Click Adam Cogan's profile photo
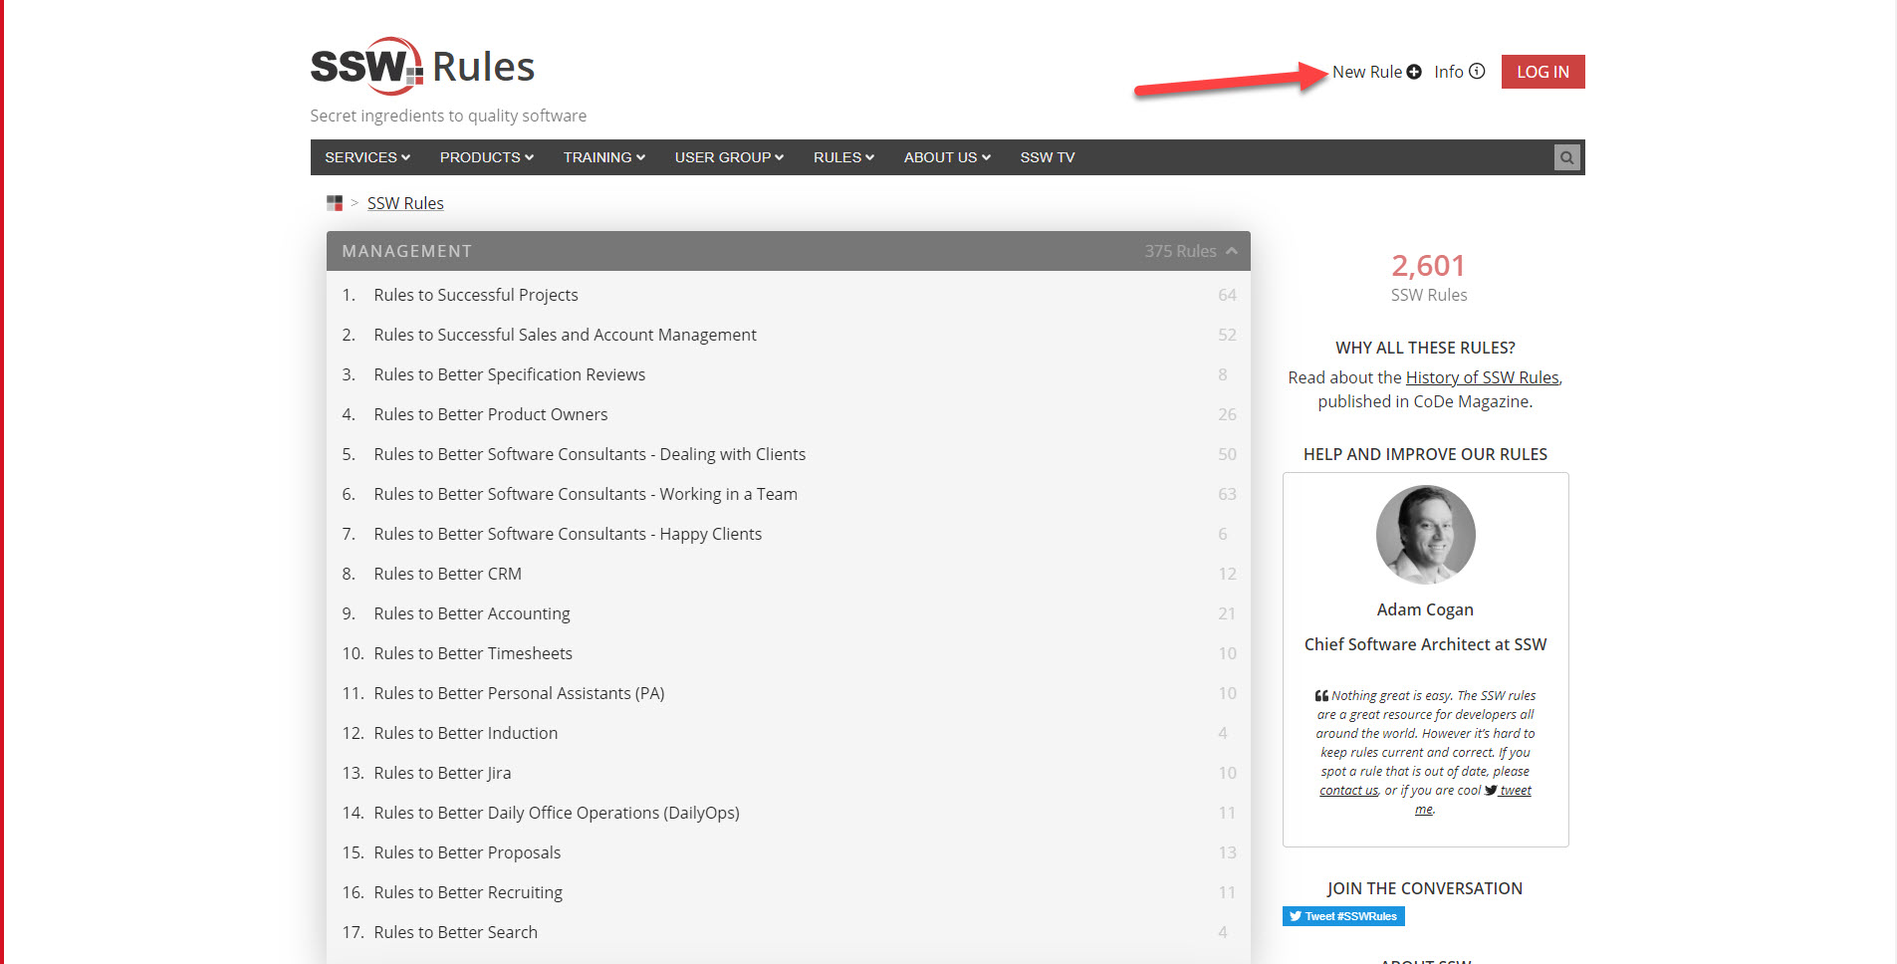Viewport: 1897px width, 964px height. click(x=1425, y=535)
